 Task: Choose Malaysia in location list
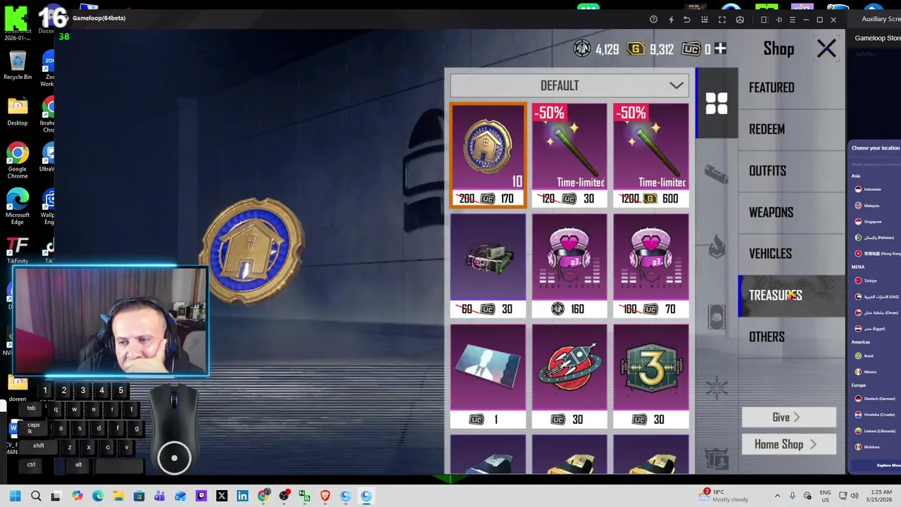(x=872, y=206)
